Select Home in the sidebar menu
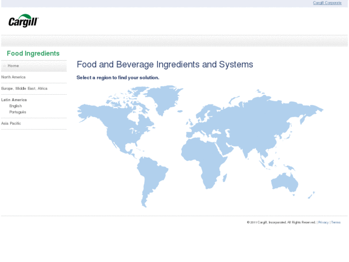 [x=13, y=66]
